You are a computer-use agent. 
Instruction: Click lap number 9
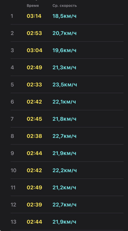12,153
